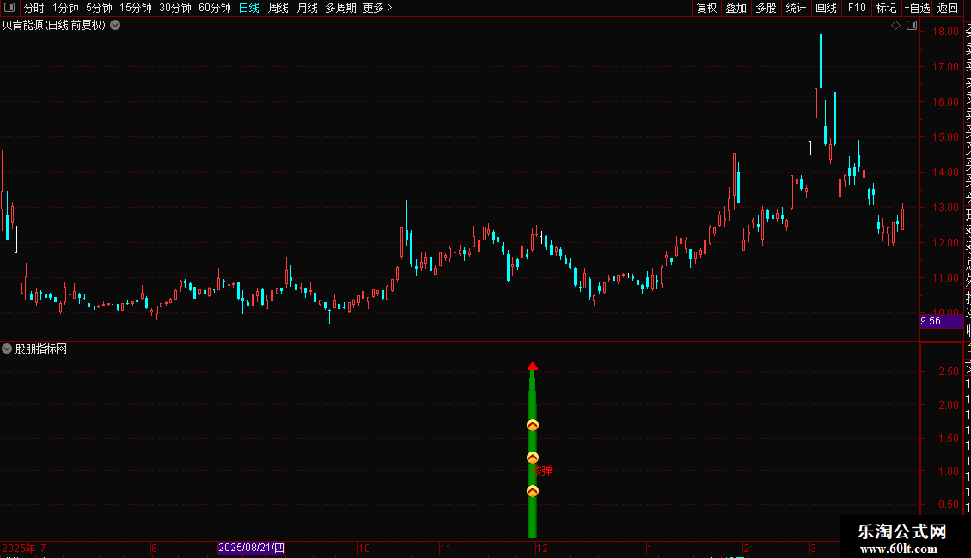Switch to 日线 daily chart
Viewport: 971px width, 558px height.
249,8
